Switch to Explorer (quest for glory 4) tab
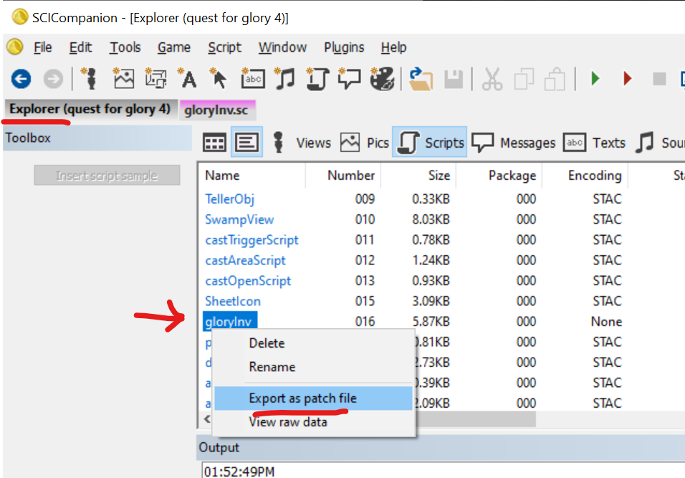685x478 pixels. click(x=90, y=109)
